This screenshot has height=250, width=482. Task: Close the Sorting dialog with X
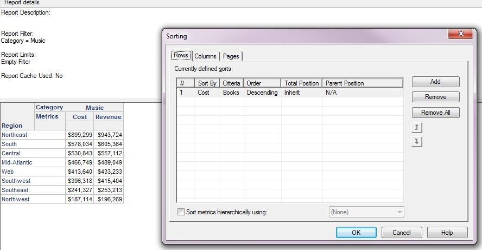click(x=460, y=34)
